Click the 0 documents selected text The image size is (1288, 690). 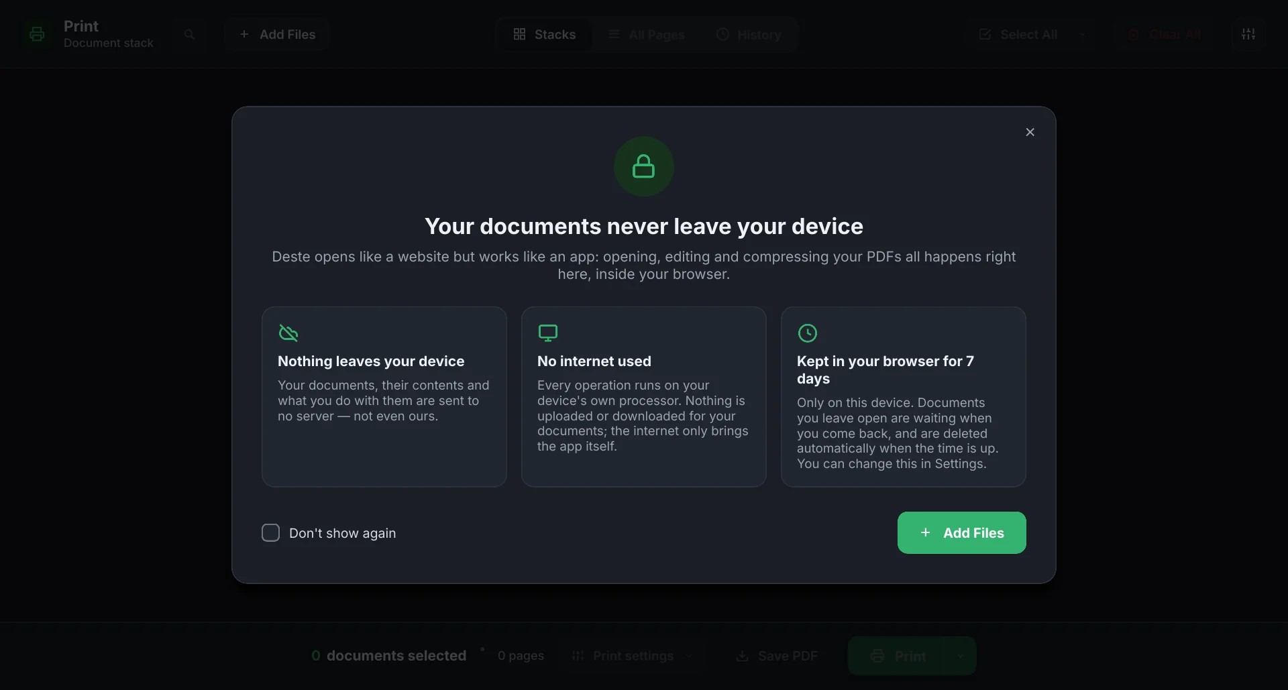(x=388, y=656)
